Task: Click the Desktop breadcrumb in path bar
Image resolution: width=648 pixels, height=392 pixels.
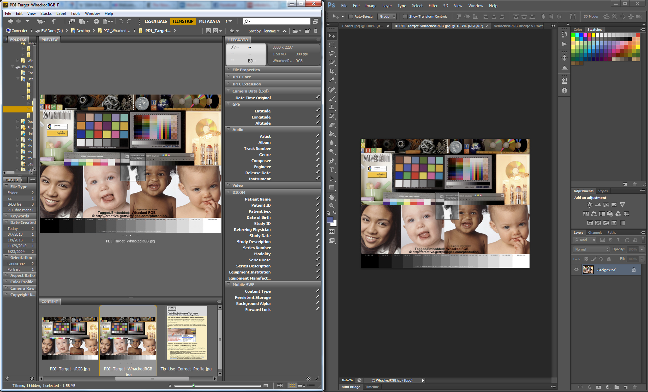Action: (83, 31)
